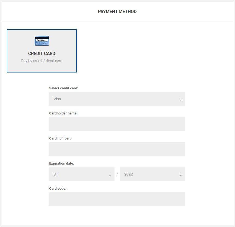Click the down arrow of the year selector

tap(181, 174)
